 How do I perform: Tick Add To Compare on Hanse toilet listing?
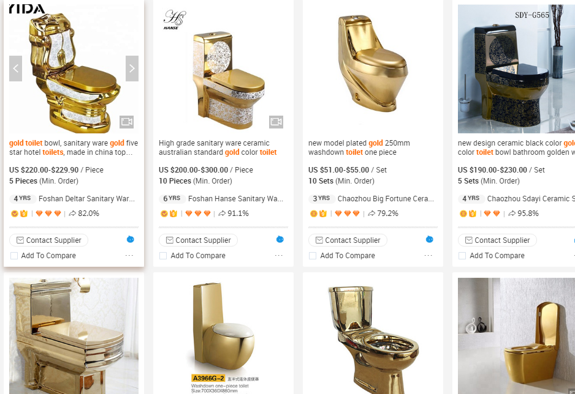pos(163,256)
